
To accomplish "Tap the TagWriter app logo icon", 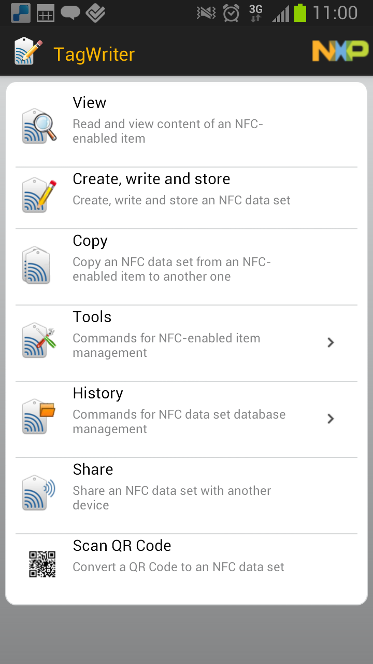I will click(x=28, y=51).
